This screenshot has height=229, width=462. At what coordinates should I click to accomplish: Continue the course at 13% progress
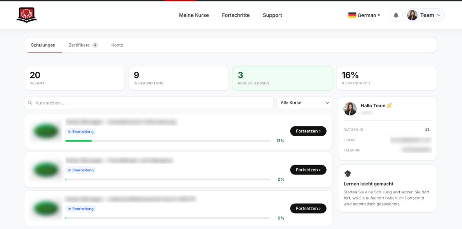[308, 131]
